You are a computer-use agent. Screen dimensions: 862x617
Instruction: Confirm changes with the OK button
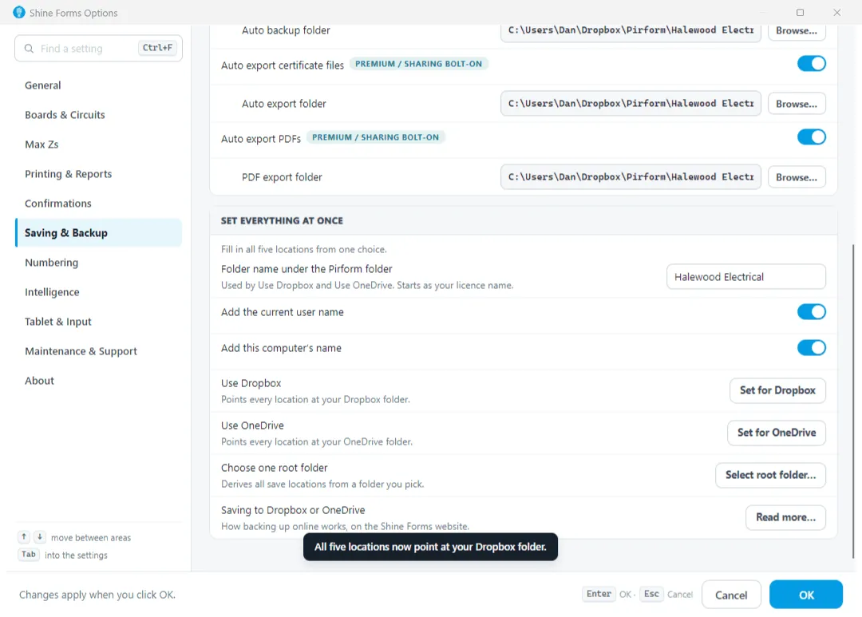(x=806, y=595)
